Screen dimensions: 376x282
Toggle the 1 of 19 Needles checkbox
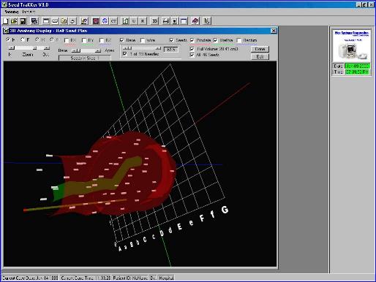pos(125,54)
